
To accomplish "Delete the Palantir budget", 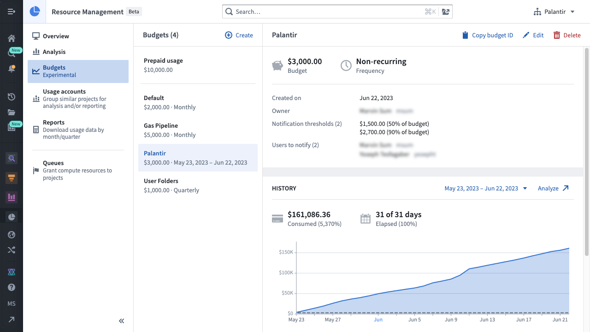I will 567,35.
